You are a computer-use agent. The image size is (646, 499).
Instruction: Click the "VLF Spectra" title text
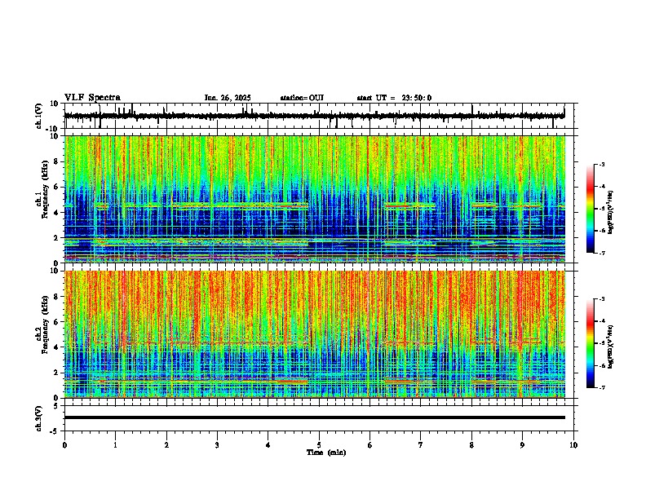click(92, 98)
